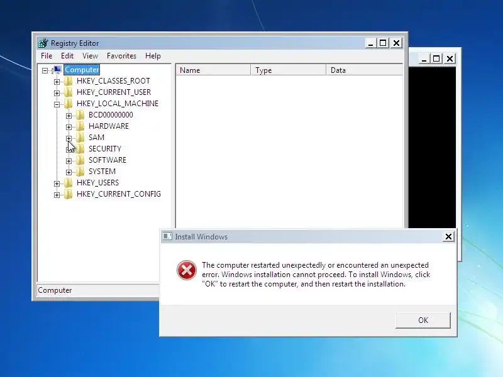
Task: Select HKEY_CURRENT_USER label
Action: (x=114, y=92)
